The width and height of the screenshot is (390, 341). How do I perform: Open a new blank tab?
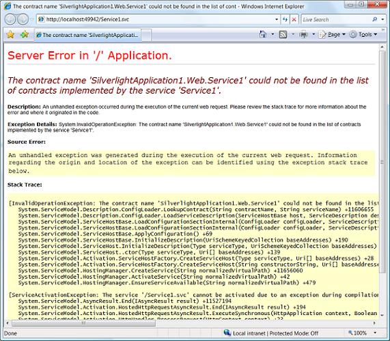[x=146, y=35]
